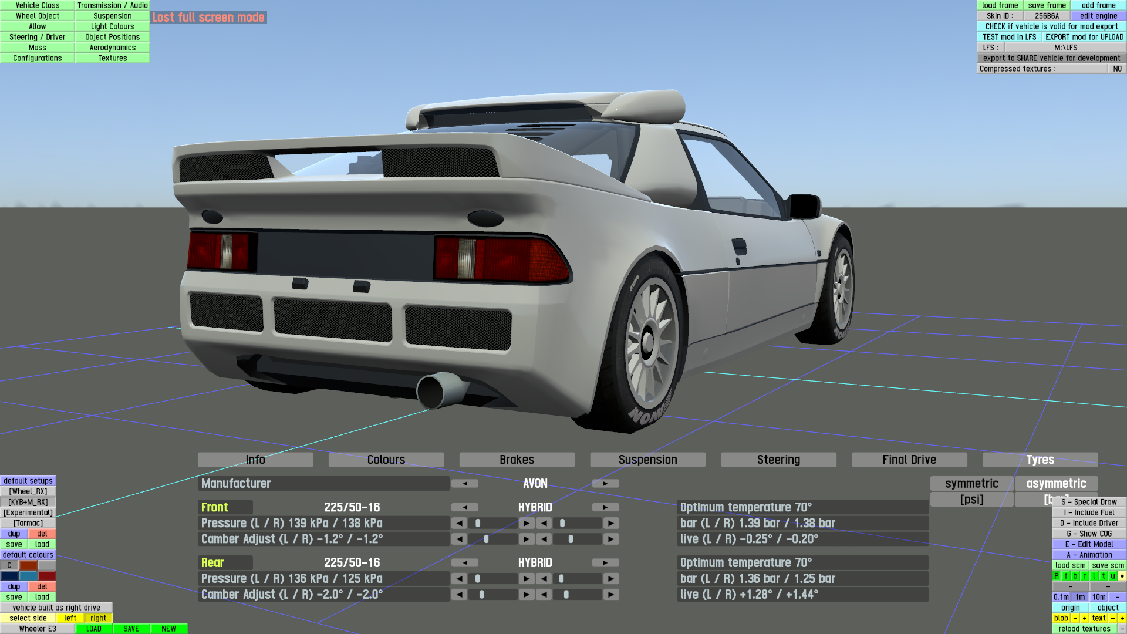1127x634 pixels.
Task: Click the black dot button after 'u'
Action: [1122, 576]
